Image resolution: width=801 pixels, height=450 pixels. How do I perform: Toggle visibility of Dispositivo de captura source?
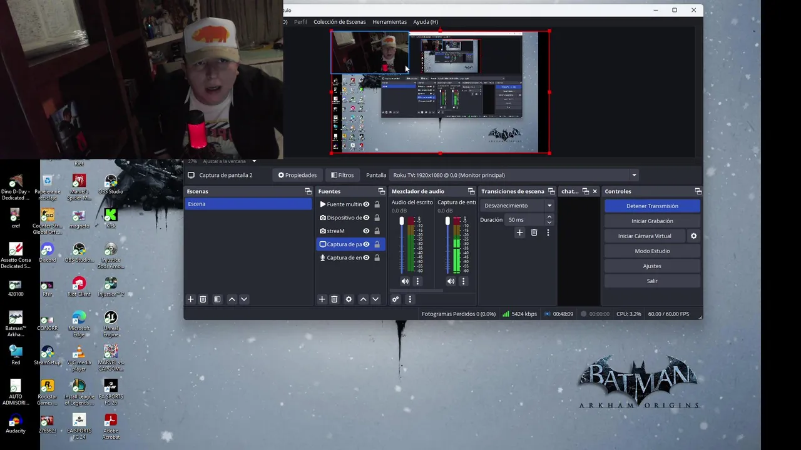point(367,217)
